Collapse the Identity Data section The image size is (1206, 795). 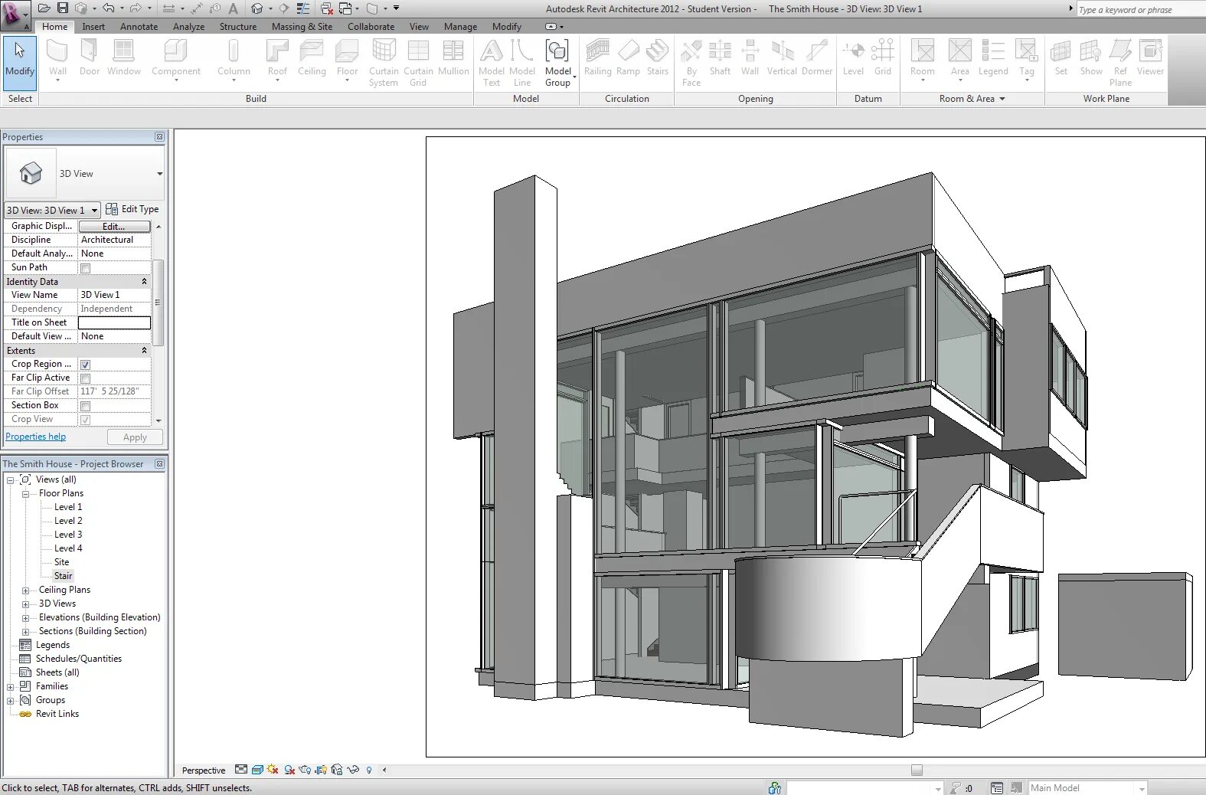(144, 282)
